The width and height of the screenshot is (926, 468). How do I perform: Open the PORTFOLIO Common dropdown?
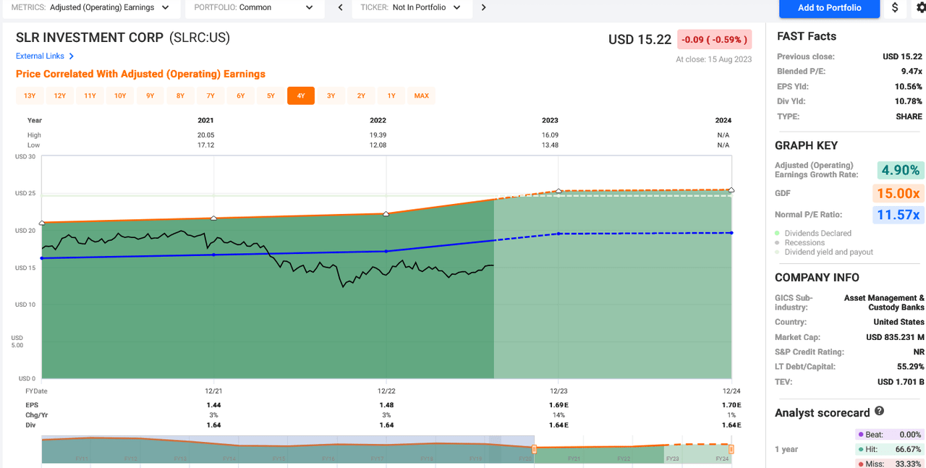coord(255,9)
